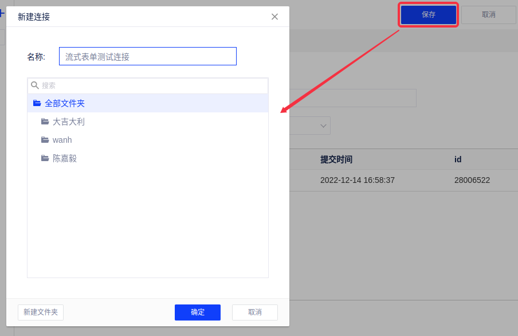Click the 提交时间 column header
518x336 pixels.
pyautogui.click(x=336, y=159)
